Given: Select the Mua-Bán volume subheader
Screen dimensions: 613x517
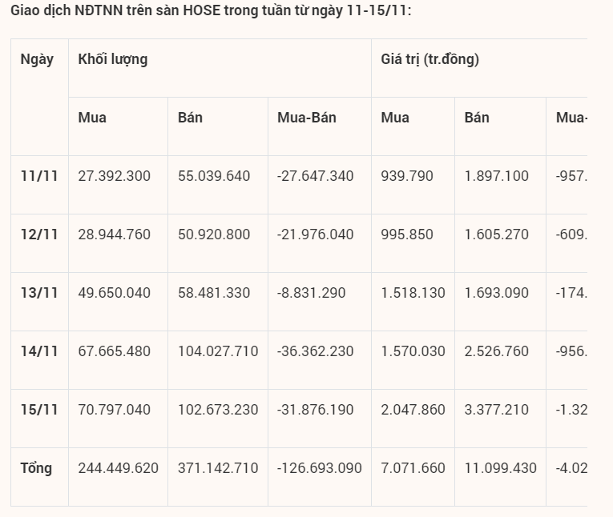Looking at the screenshot, I should click(x=307, y=118).
